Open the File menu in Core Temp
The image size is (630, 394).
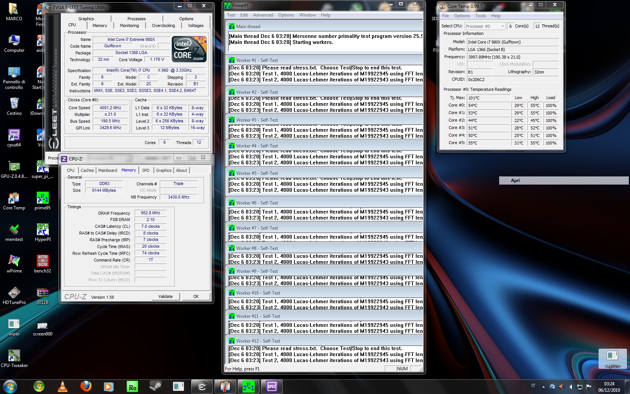coord(445,16)
